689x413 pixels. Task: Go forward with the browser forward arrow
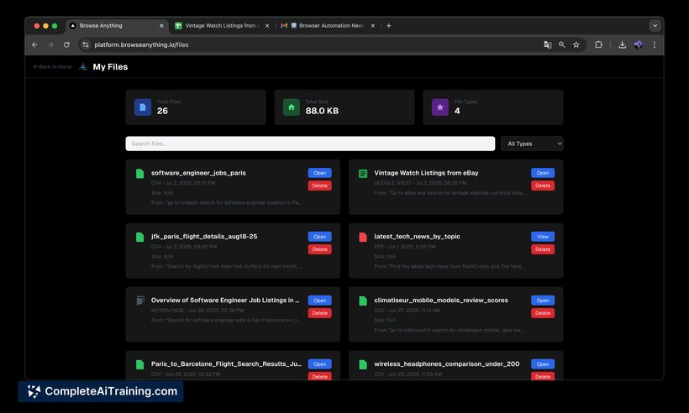click(50, 44)
